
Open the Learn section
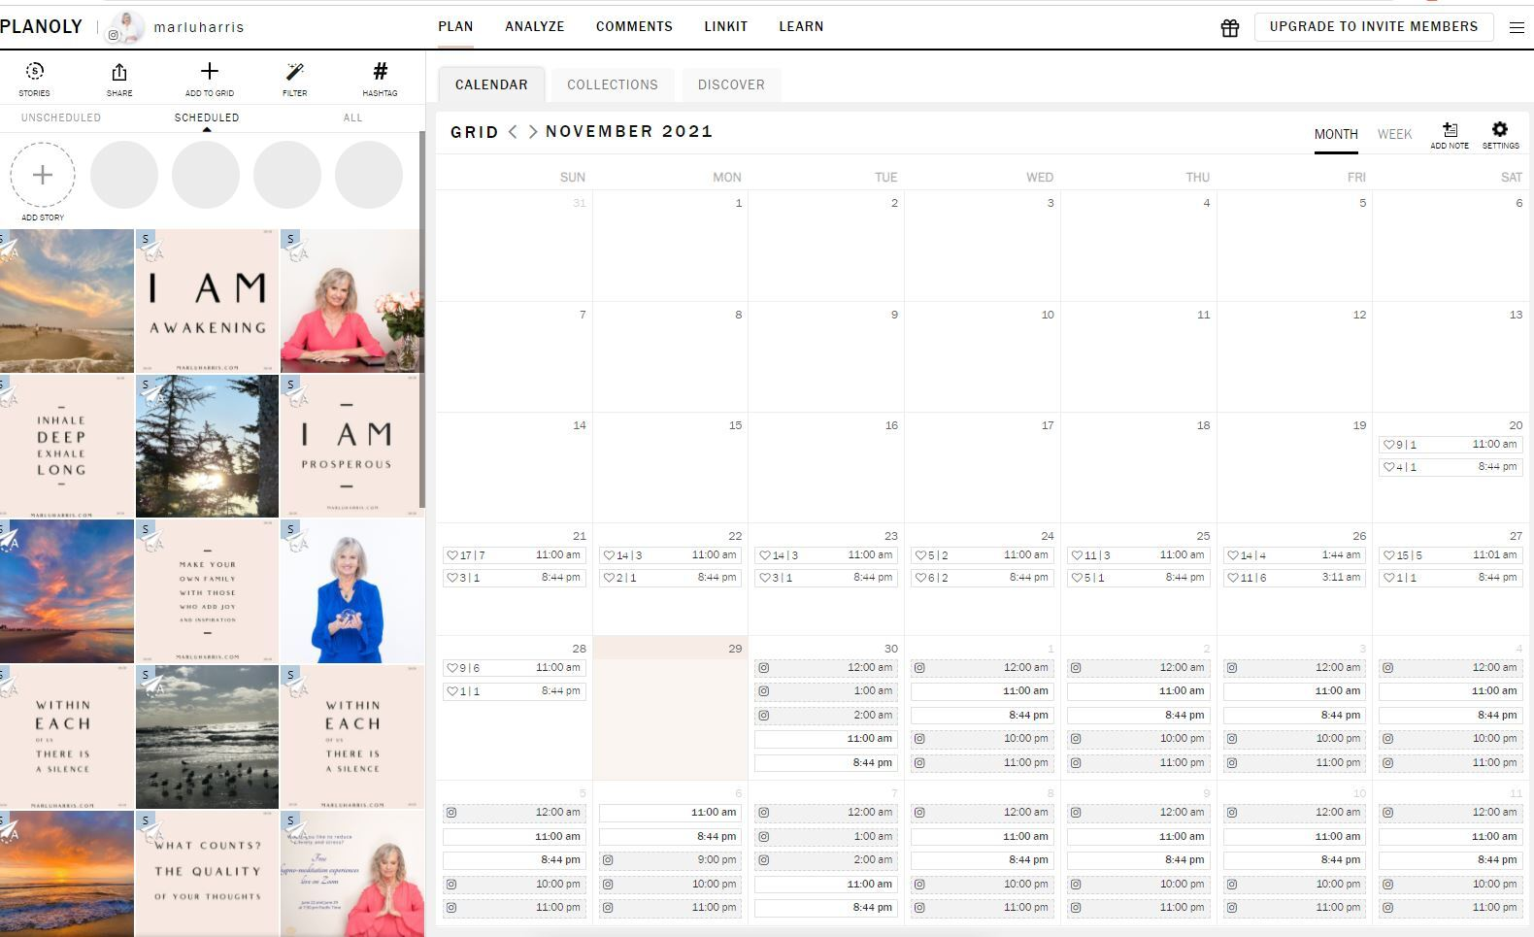(801, 27)
